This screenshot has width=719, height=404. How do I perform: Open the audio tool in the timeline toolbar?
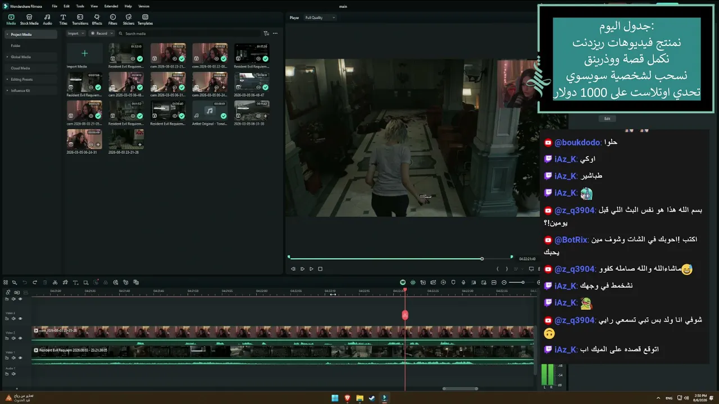[65, 282]
